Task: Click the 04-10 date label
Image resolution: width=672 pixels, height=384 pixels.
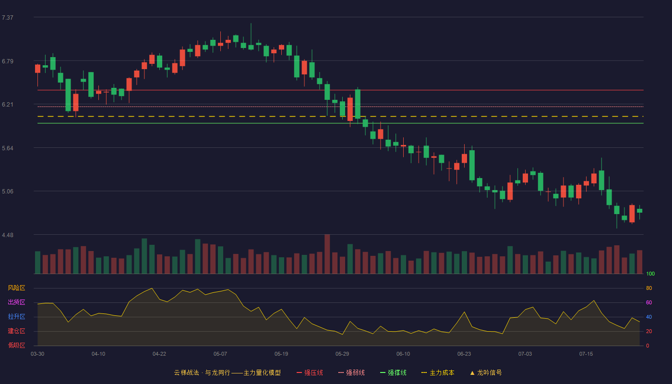Action: click(x=98, y=354)
